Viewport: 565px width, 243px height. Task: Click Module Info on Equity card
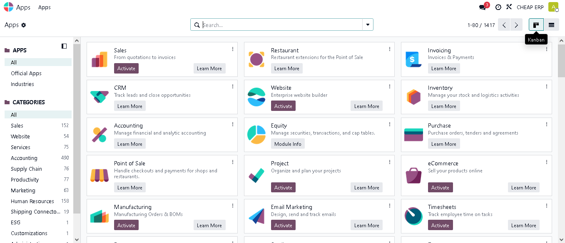pos(288,144)
